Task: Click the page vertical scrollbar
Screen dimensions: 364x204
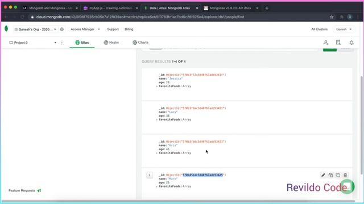Action: 361,125
